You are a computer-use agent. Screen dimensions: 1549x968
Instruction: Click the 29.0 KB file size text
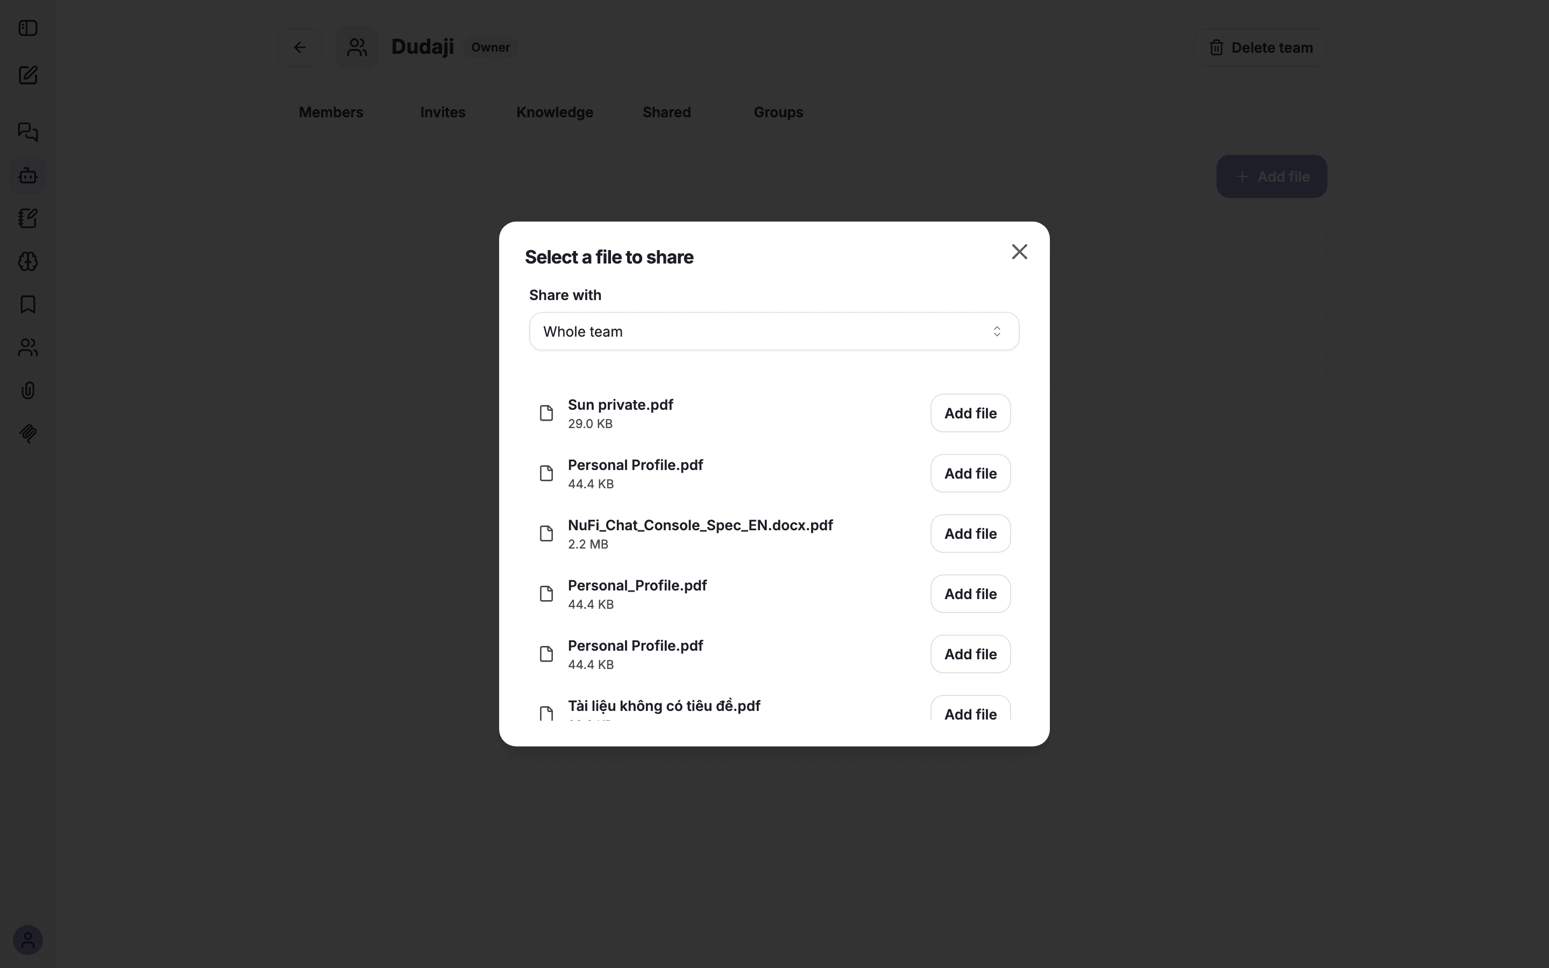pos(590,424)
